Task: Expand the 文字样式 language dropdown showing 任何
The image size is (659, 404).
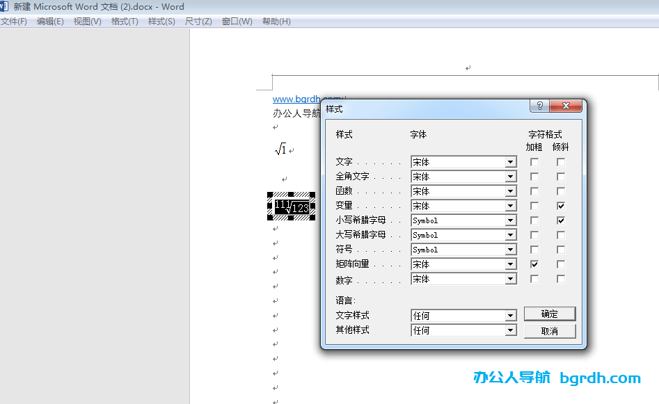Action: (x=510, y=315)
